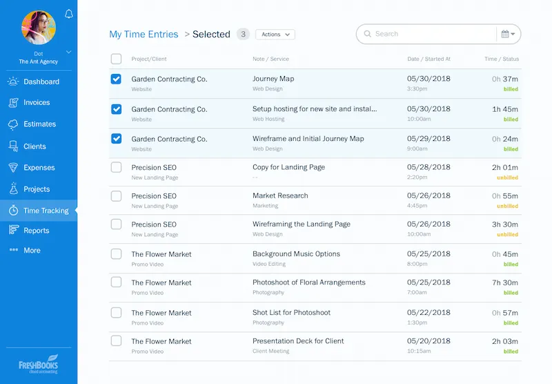
Task: Click the Expenses icon in sidebar
Action: click(x=13, y=168)
